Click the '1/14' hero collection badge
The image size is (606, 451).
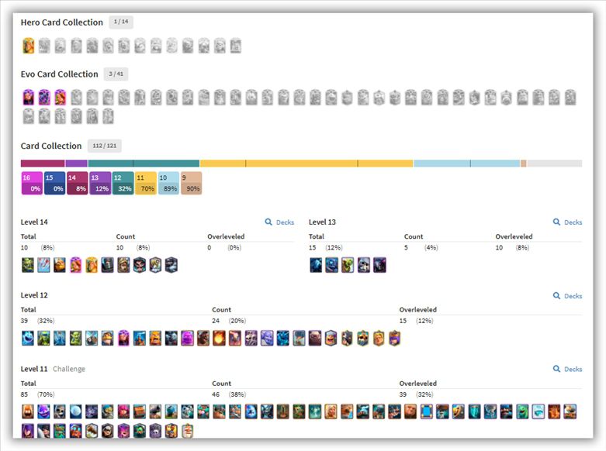pyautogui.click(x=121, y=22)
